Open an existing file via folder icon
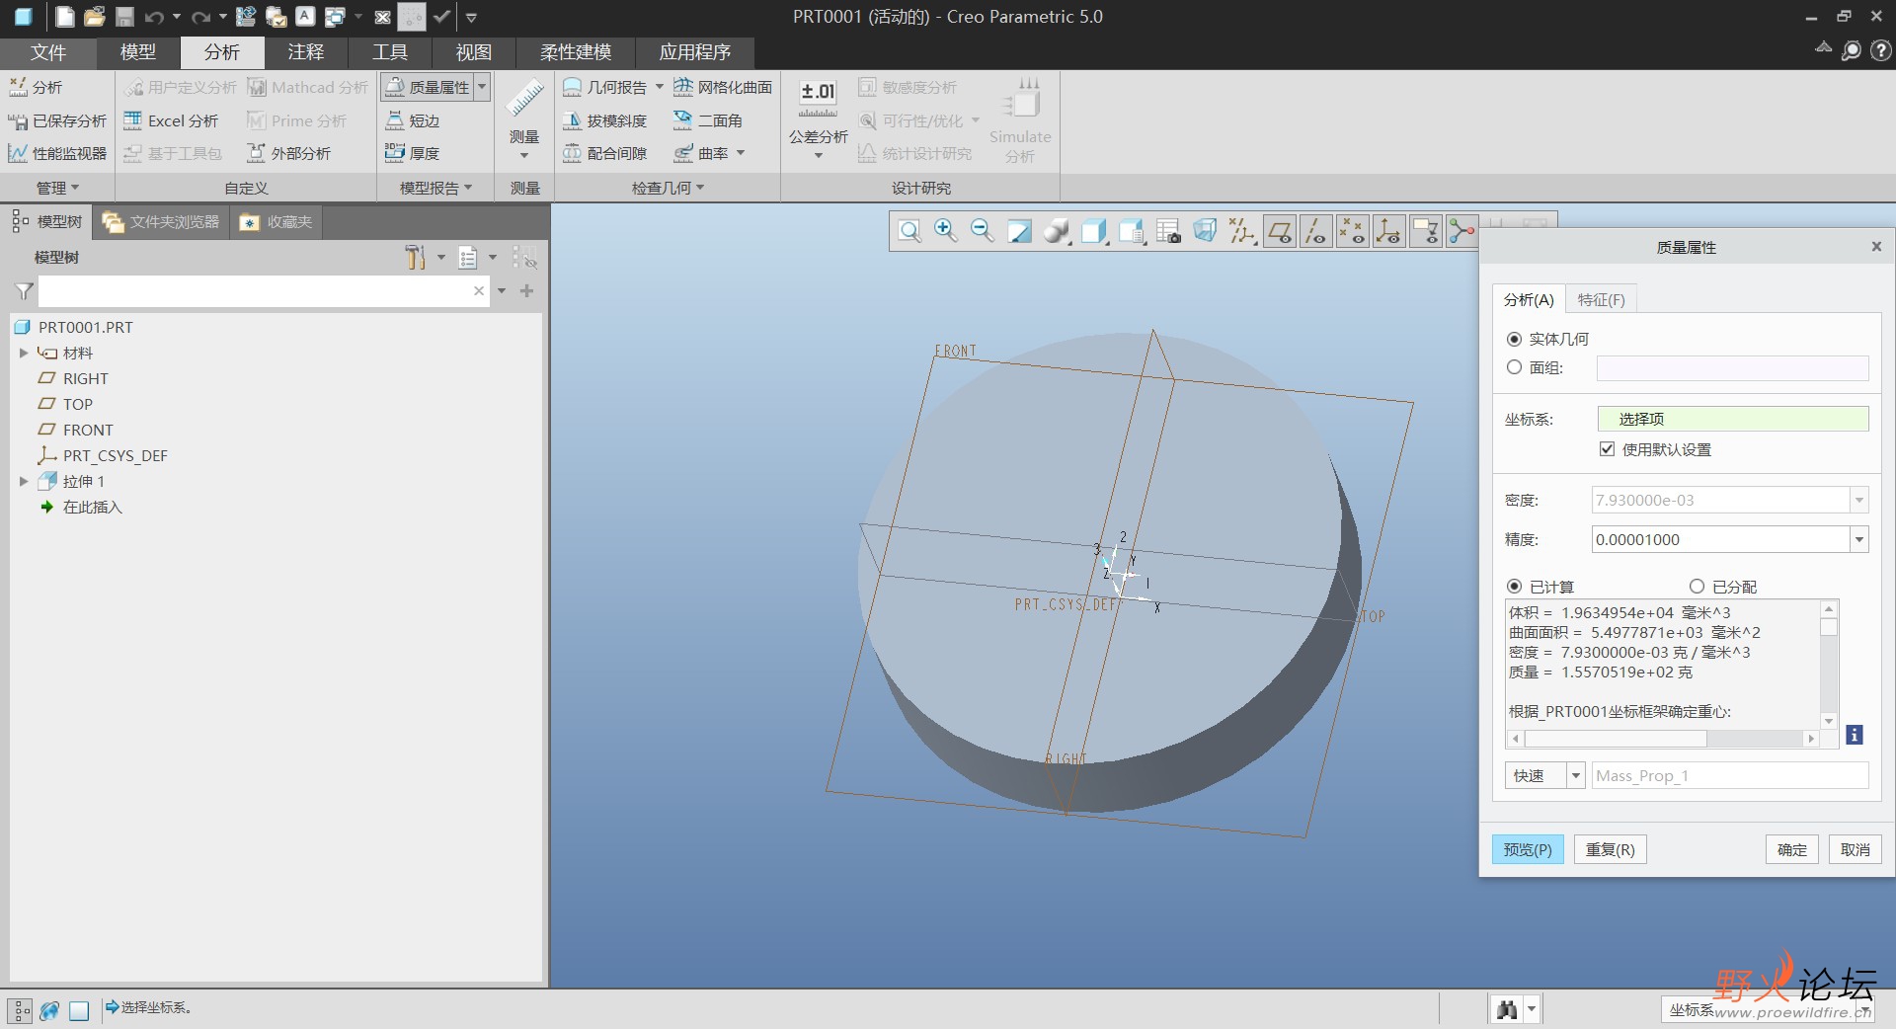Screen dimensions: 1896x1029 point(95,17)
